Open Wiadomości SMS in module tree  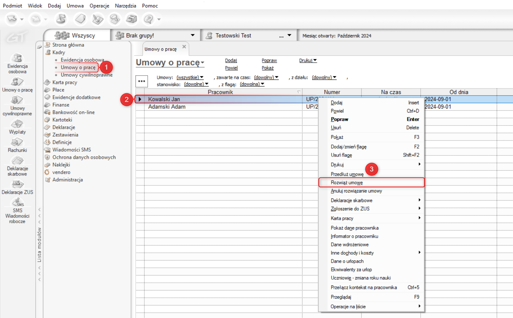click(x=72, y=150)
